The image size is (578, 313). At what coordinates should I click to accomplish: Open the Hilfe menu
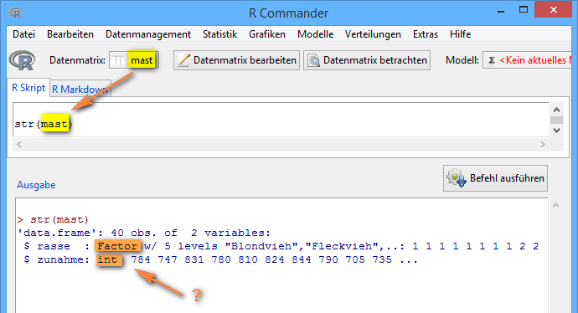point(460,34)
